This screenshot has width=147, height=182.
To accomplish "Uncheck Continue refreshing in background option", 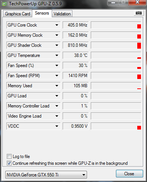I will pyautogui.click(x=9, y=163).
